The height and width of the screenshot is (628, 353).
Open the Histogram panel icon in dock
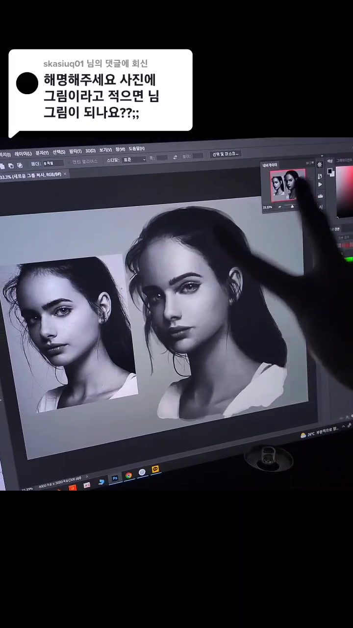(x=321, y=196)
